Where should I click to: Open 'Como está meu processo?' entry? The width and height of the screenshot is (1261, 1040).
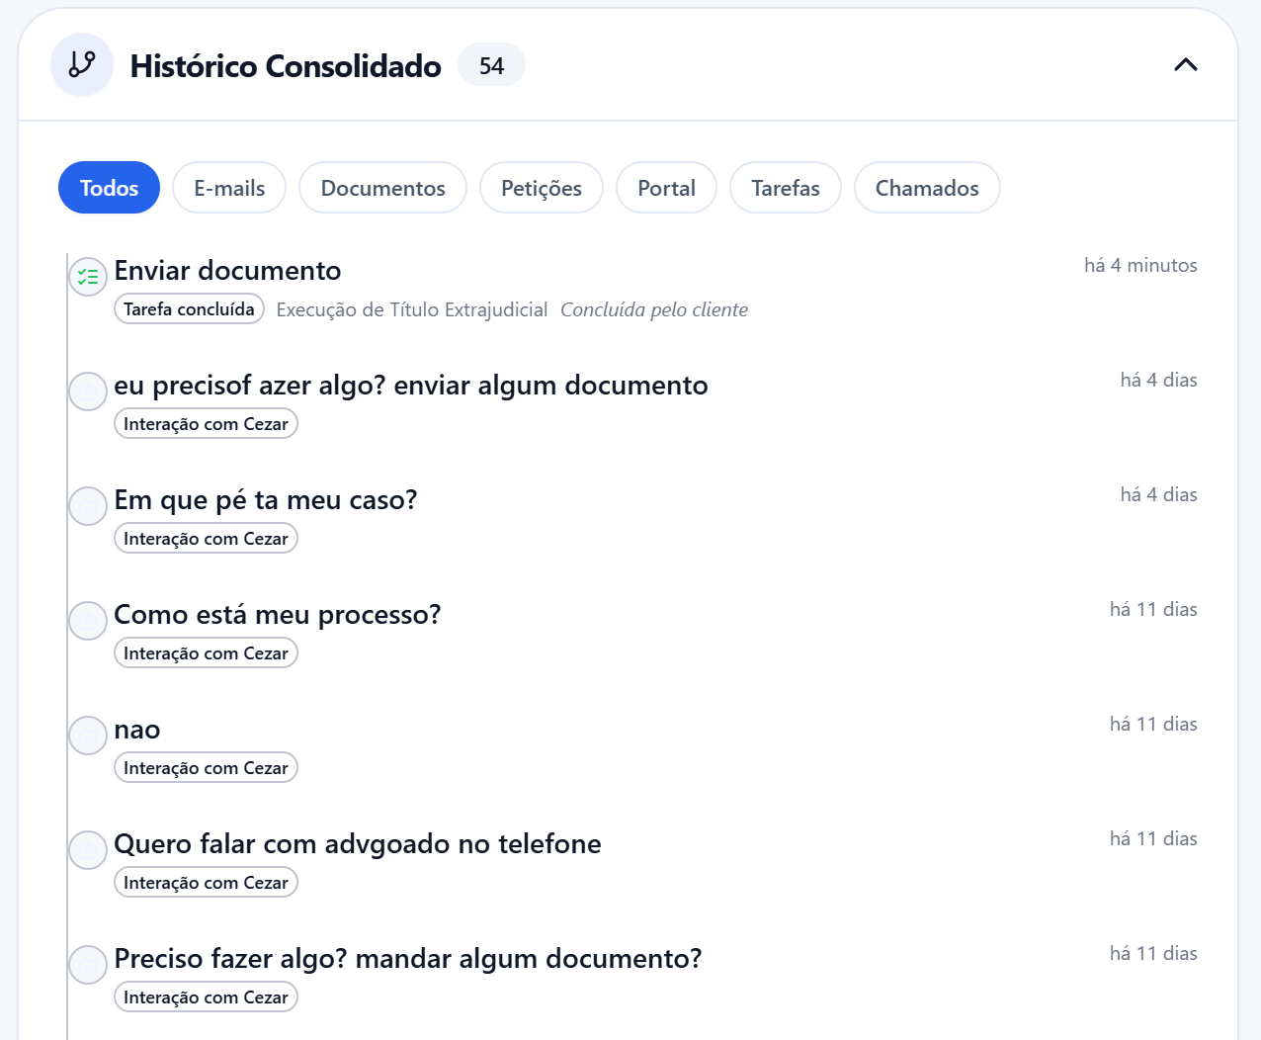[x=278, y=615]
